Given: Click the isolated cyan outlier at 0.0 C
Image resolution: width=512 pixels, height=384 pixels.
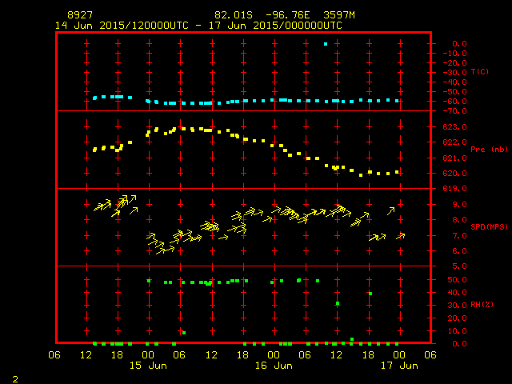Looking at the screenshot, I should 326,44.
